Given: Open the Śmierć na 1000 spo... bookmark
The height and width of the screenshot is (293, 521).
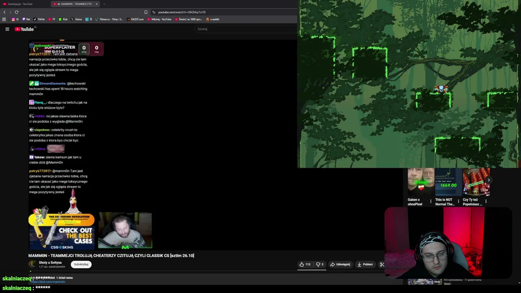Looking at the screenshot, I should (x=188, y=19).
